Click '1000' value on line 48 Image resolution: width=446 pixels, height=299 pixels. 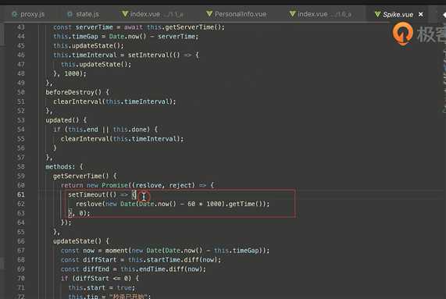tap(72, 73)
